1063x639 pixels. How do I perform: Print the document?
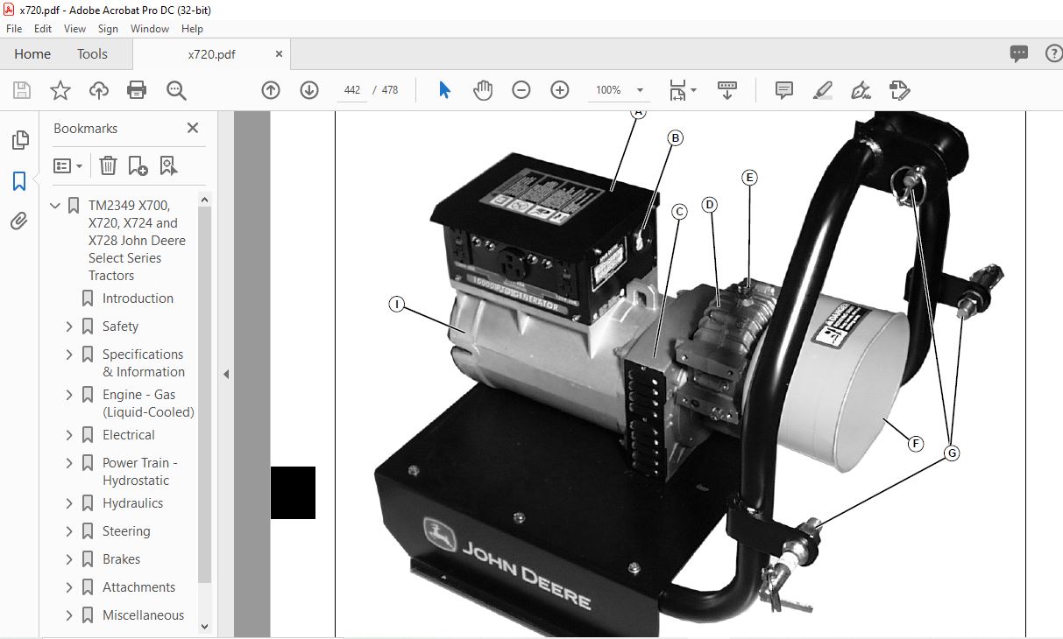(x=137, y=90)
